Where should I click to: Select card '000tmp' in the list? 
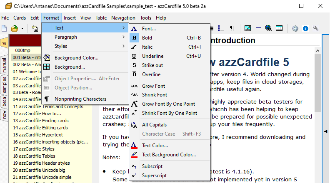(22, 50)
